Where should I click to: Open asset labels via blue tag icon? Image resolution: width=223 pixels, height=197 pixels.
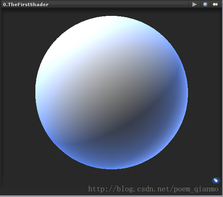click(216, 180)
